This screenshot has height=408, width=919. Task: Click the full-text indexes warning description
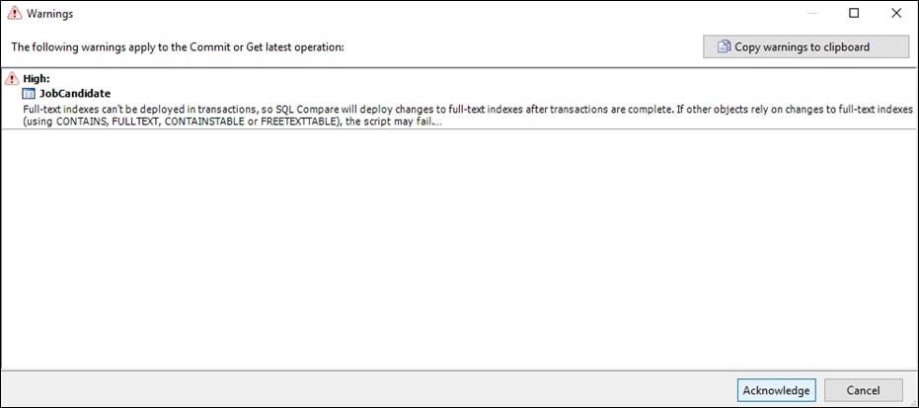(x=468, y=116)
